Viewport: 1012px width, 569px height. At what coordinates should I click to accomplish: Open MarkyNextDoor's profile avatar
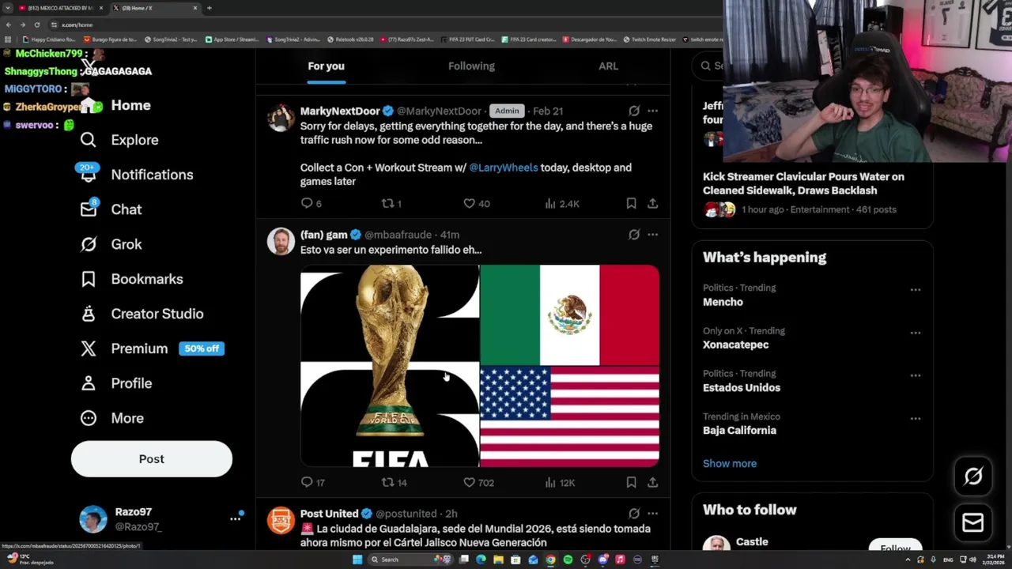(x=281, y=118)
